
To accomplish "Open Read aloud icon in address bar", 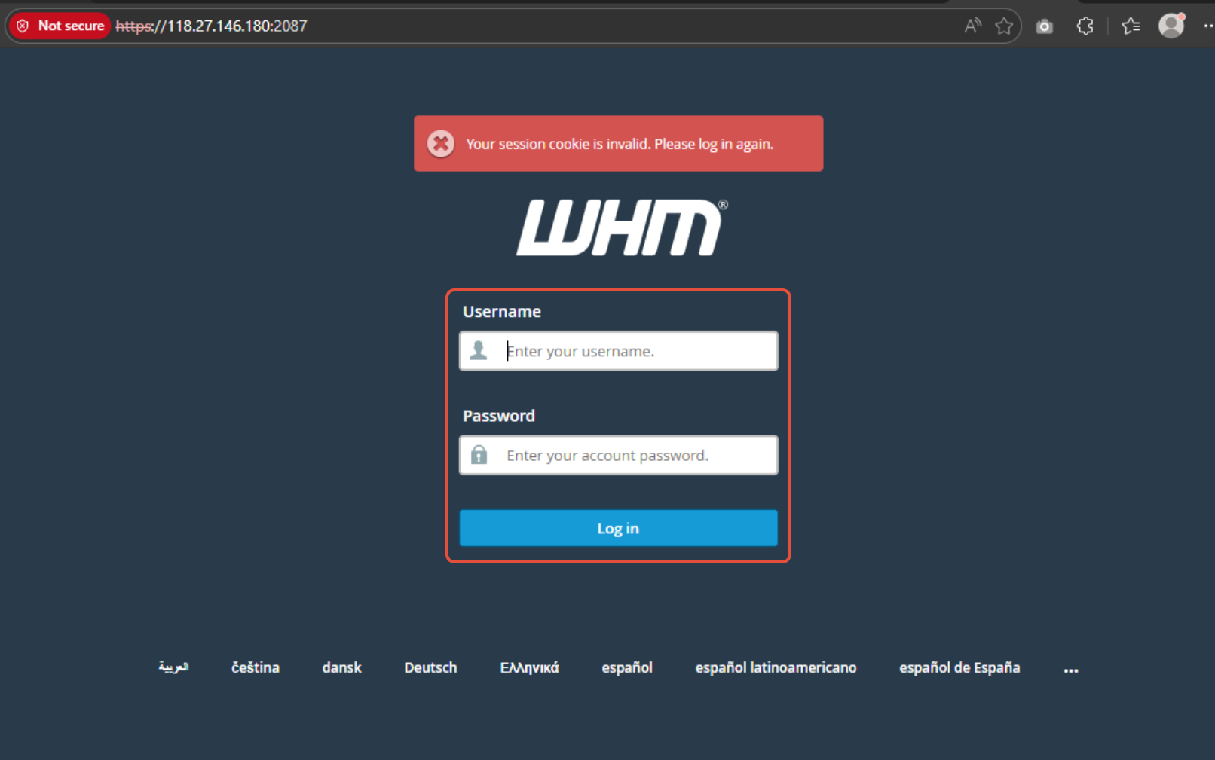I will click(973, 26).
